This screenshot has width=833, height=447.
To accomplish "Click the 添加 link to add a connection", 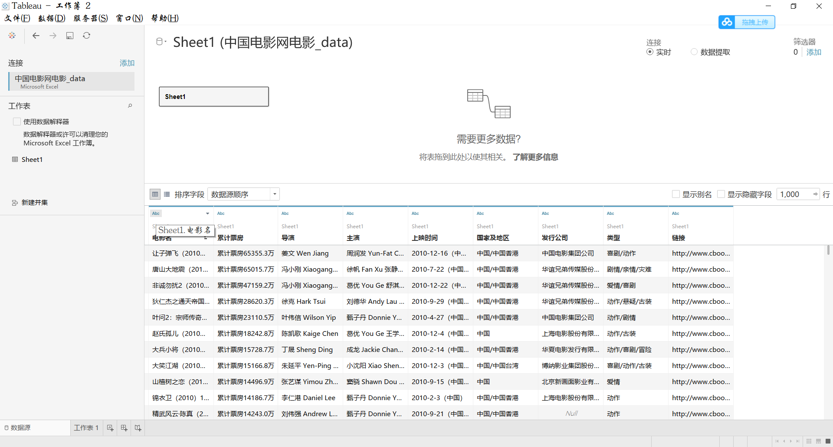I will point(127,63).
